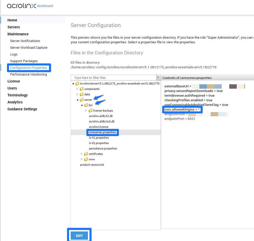Select product-version.txt file
Screen dimensions: 254x241
[92, 165]
